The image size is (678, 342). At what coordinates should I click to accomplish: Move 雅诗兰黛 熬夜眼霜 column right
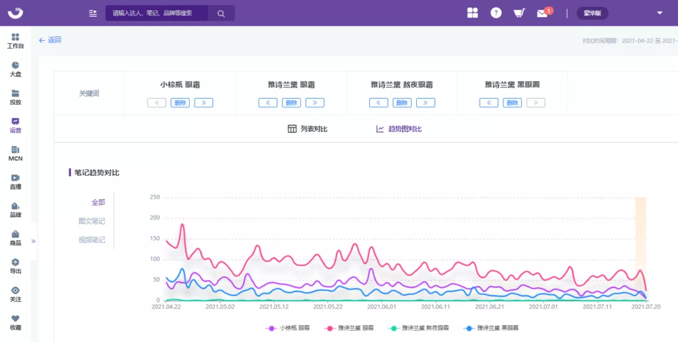(426, 103)
